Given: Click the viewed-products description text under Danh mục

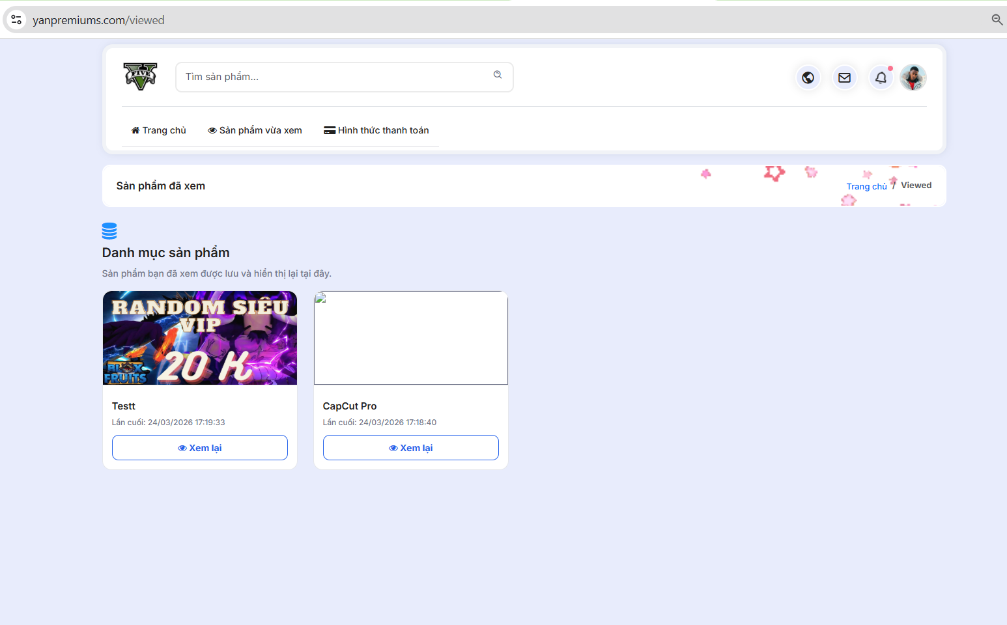Looking at the screenshot, I should point(217,273).
